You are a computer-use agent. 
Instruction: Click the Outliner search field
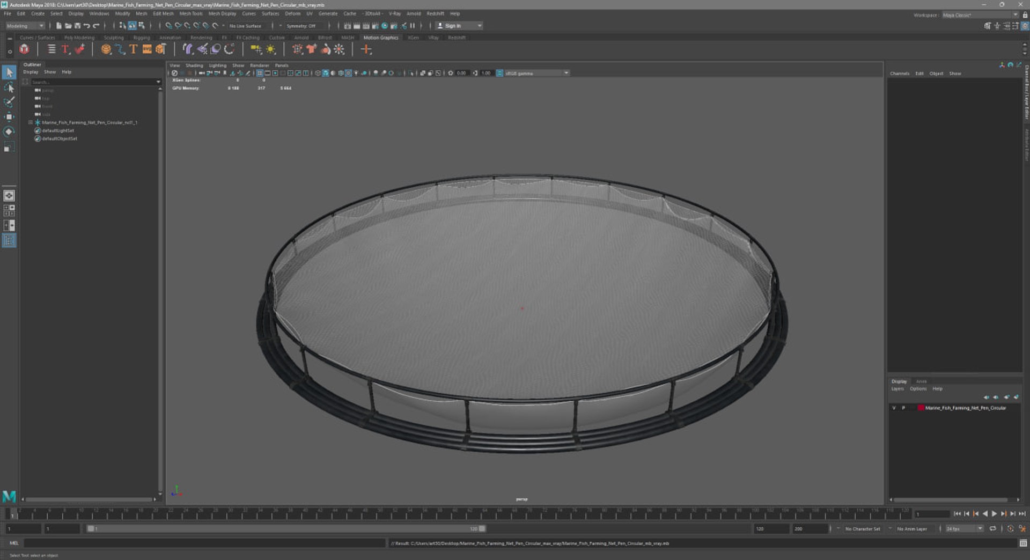point(92,82)
